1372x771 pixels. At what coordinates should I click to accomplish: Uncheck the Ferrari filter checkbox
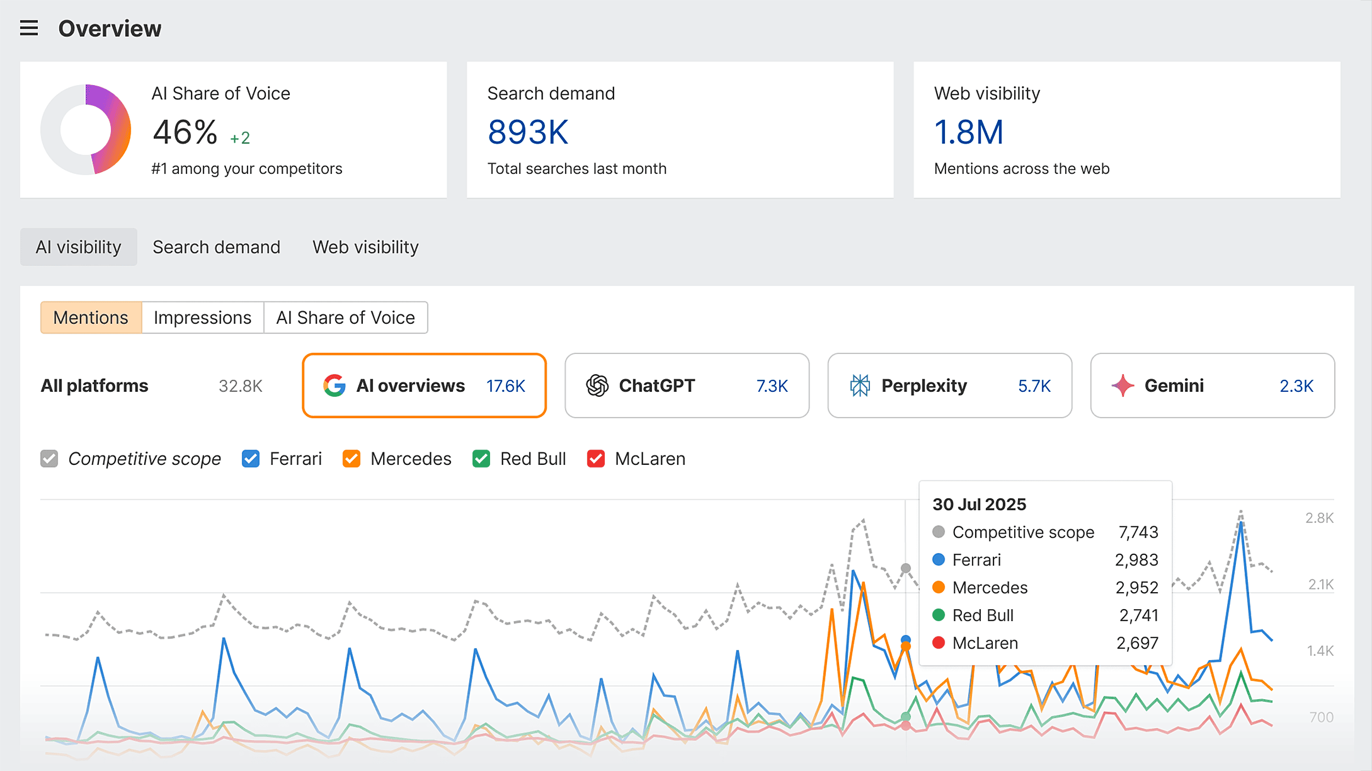pyautogui.click(x=251, y=458)
